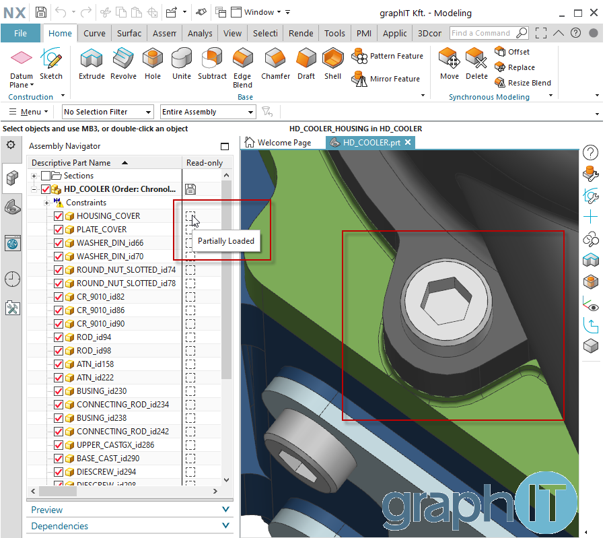
Task: Toggle the PLATE_COVER visibility checkbox
Action: point(59,230)
